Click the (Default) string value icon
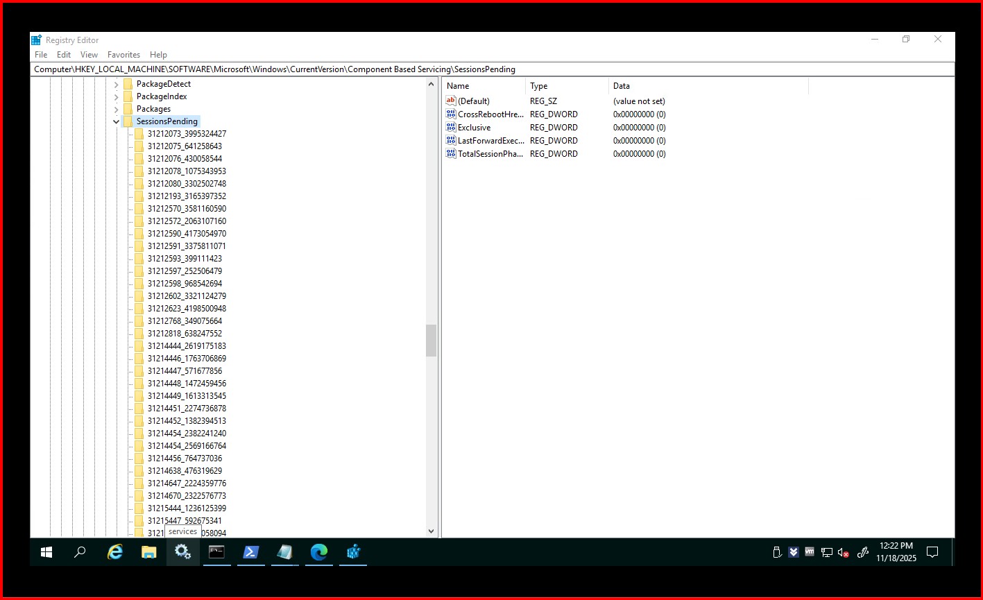983x600 pixels. (451, 101)
